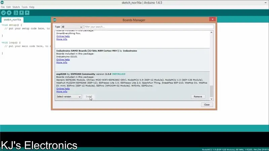269x151 pixels.
Task: Open the Help menu
Action: [x=32, y=7]
